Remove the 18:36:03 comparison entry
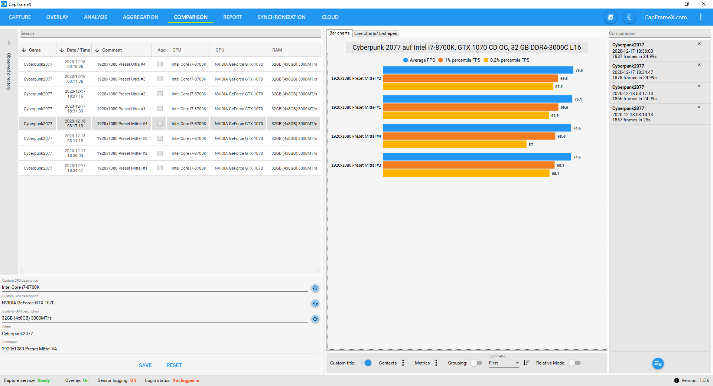This screenshot has width=713, height=386. click(699, 44)
